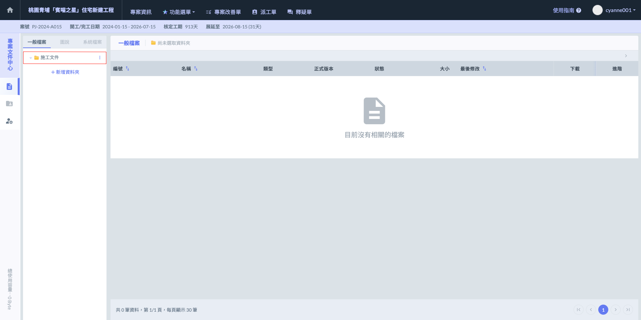Screen dimensions: 641x320
Task: Switch to the 系統檔案 tab
Action: point(92,42)
